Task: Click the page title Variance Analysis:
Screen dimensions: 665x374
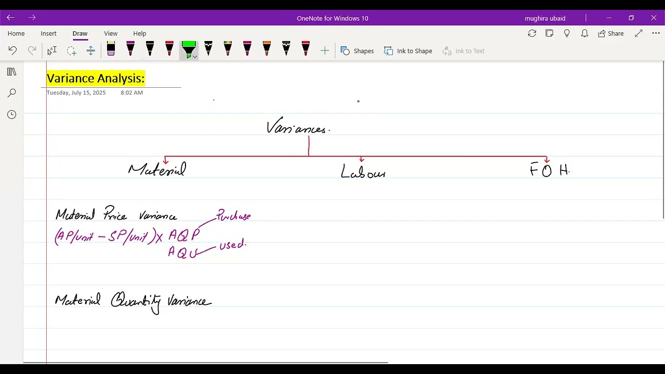Action: 96,78
